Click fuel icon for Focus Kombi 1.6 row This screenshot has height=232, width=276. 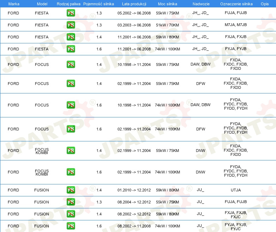pyautogui.click(x=71, y=172)
